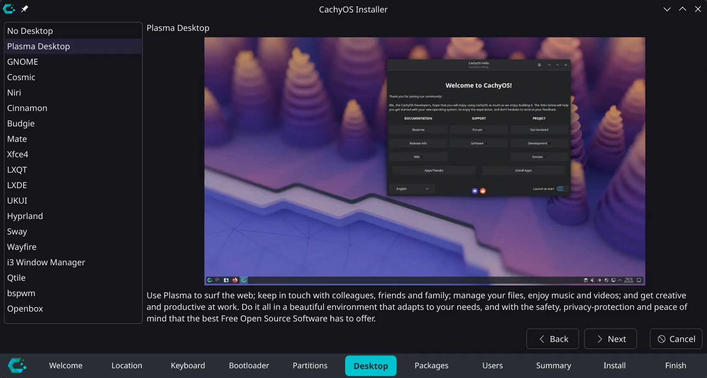Click the CachyOS logo beside the Welcome step
This screenshot has height=378, width=707.
click(17, 366)
